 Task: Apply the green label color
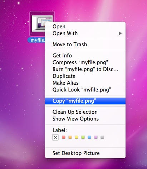[83, 137]
